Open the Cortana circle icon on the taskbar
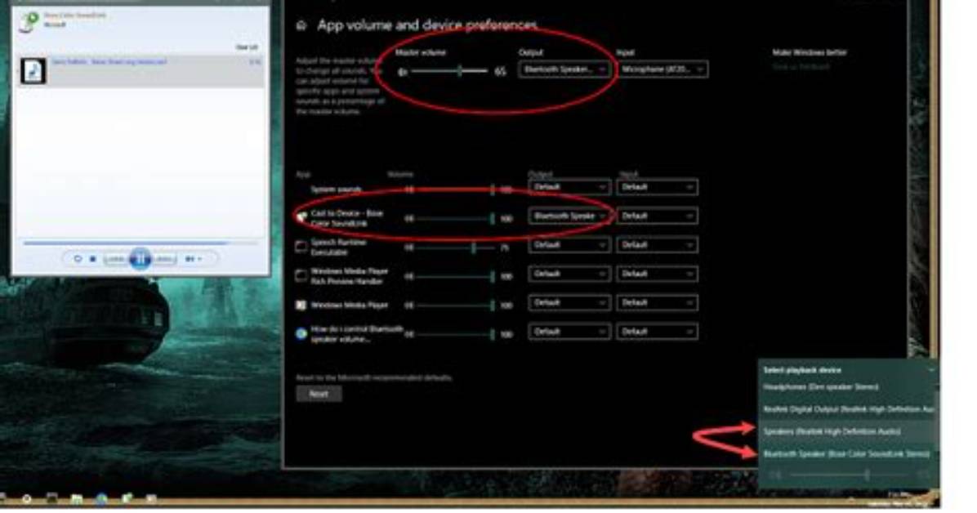Image resolution: width=977 pixels, height=513 pixels. (26, 498)
